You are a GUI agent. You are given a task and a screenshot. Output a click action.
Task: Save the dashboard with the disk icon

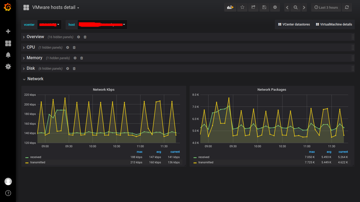264,7
